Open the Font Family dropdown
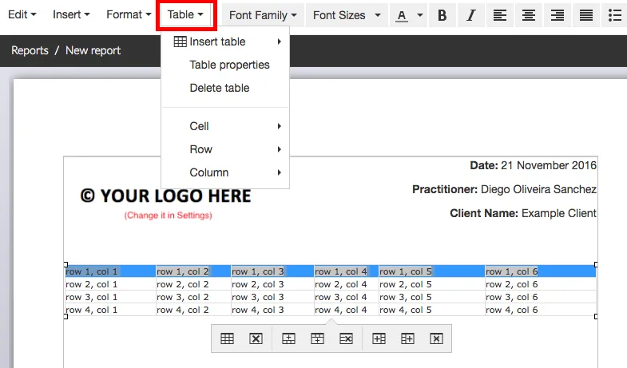 point(263,15)
